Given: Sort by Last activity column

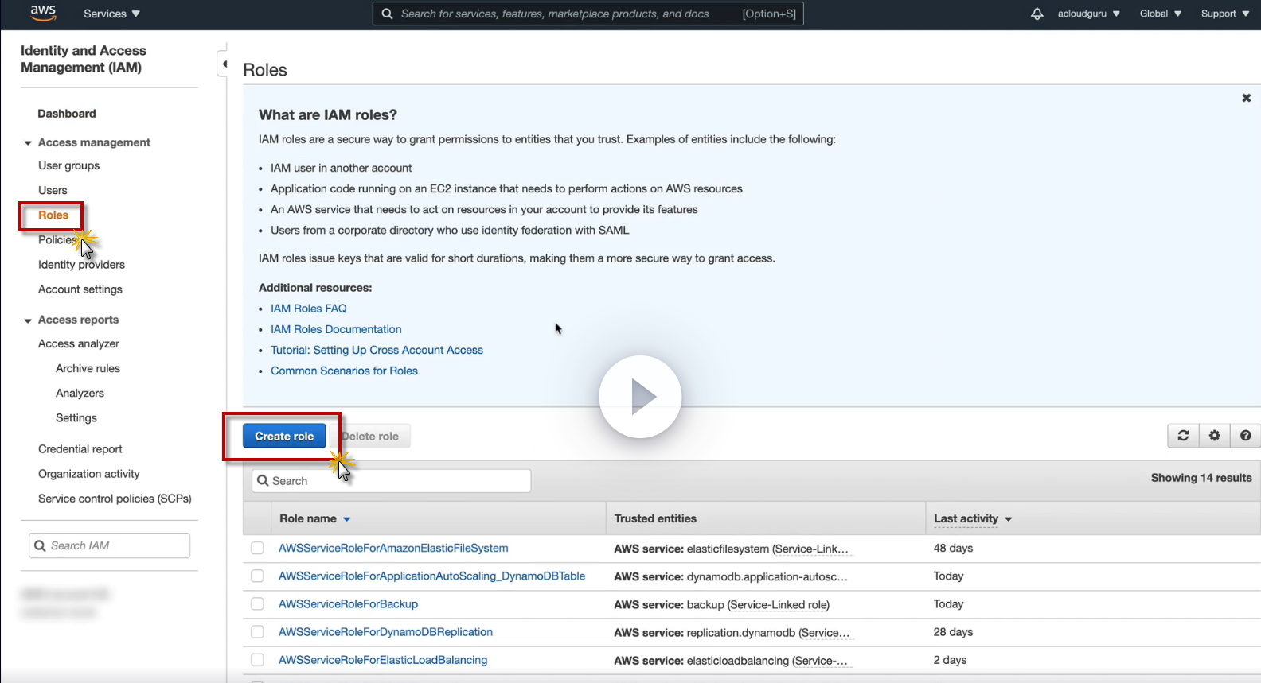Looking at the screenshot, I should click(973, 518).
